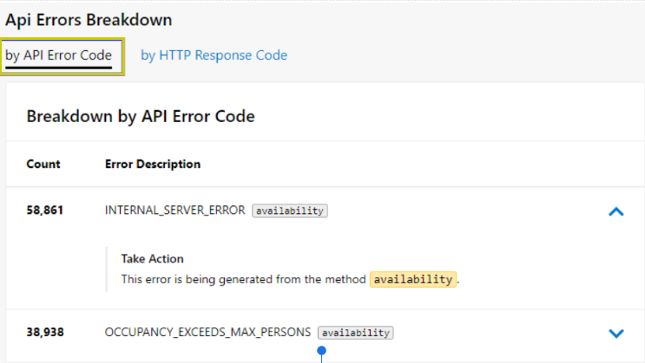Screen dimensions: 645x363
Task: Click availability tag beside OCCUPANCY_EXCEEDS_MAX_PERSONS
Action: pos(355,333)
